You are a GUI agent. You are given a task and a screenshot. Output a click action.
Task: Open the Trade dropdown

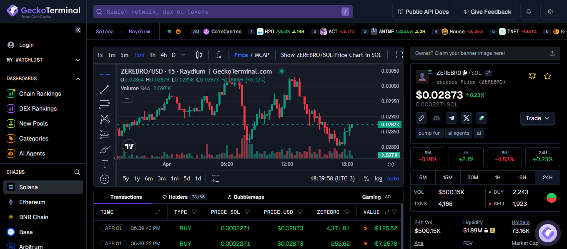tap(537, 118)
